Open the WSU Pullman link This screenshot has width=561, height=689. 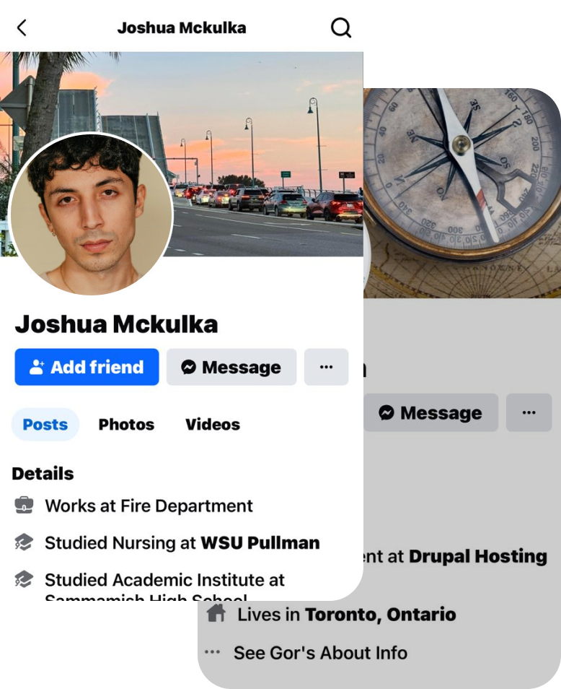pyautogui.click(x=260, y=542)
